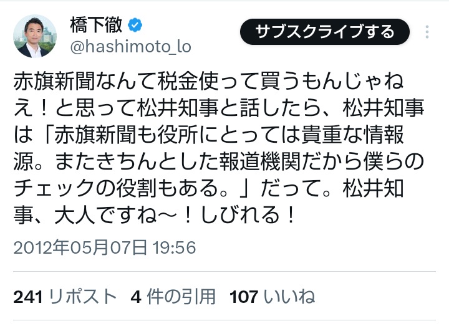Click the time 19:56 in the date line
Viewport: 449px width, 326px height.
tap(174, 248)
